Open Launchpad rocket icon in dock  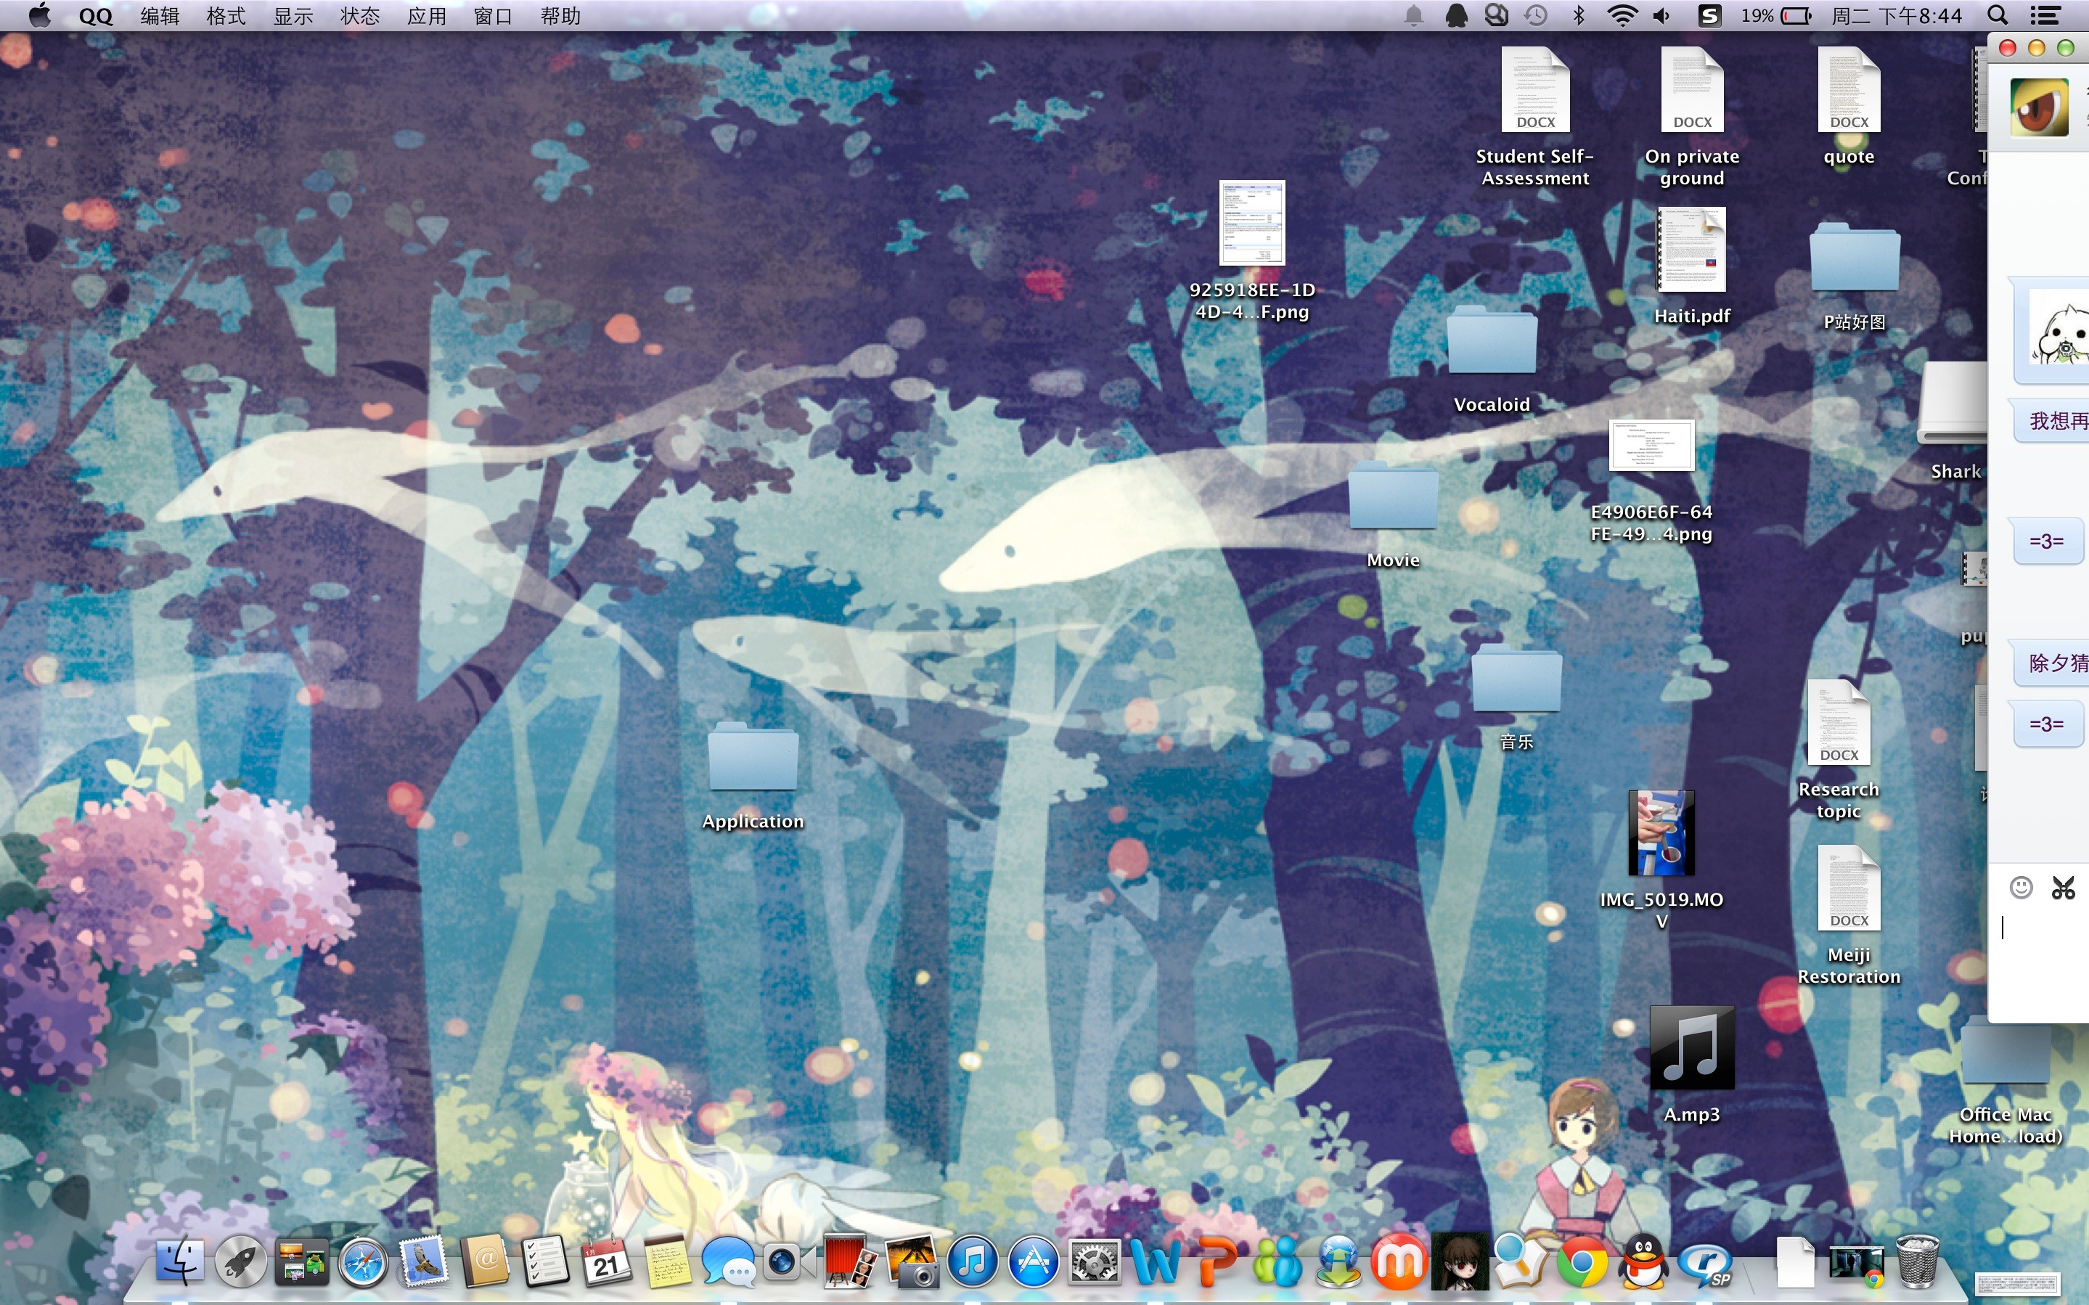point(241,1263)
